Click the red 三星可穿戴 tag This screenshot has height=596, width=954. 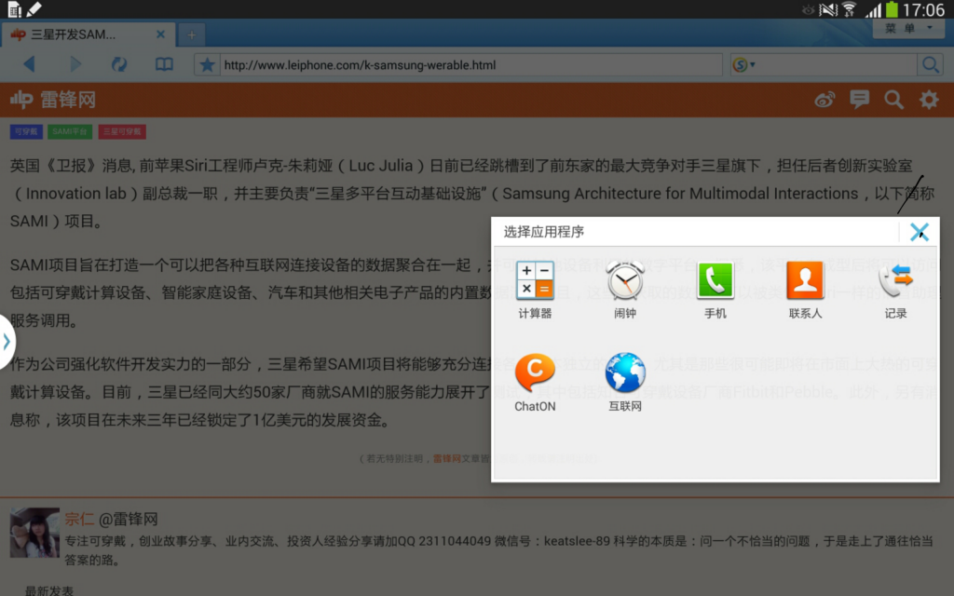tap(122, 131)
